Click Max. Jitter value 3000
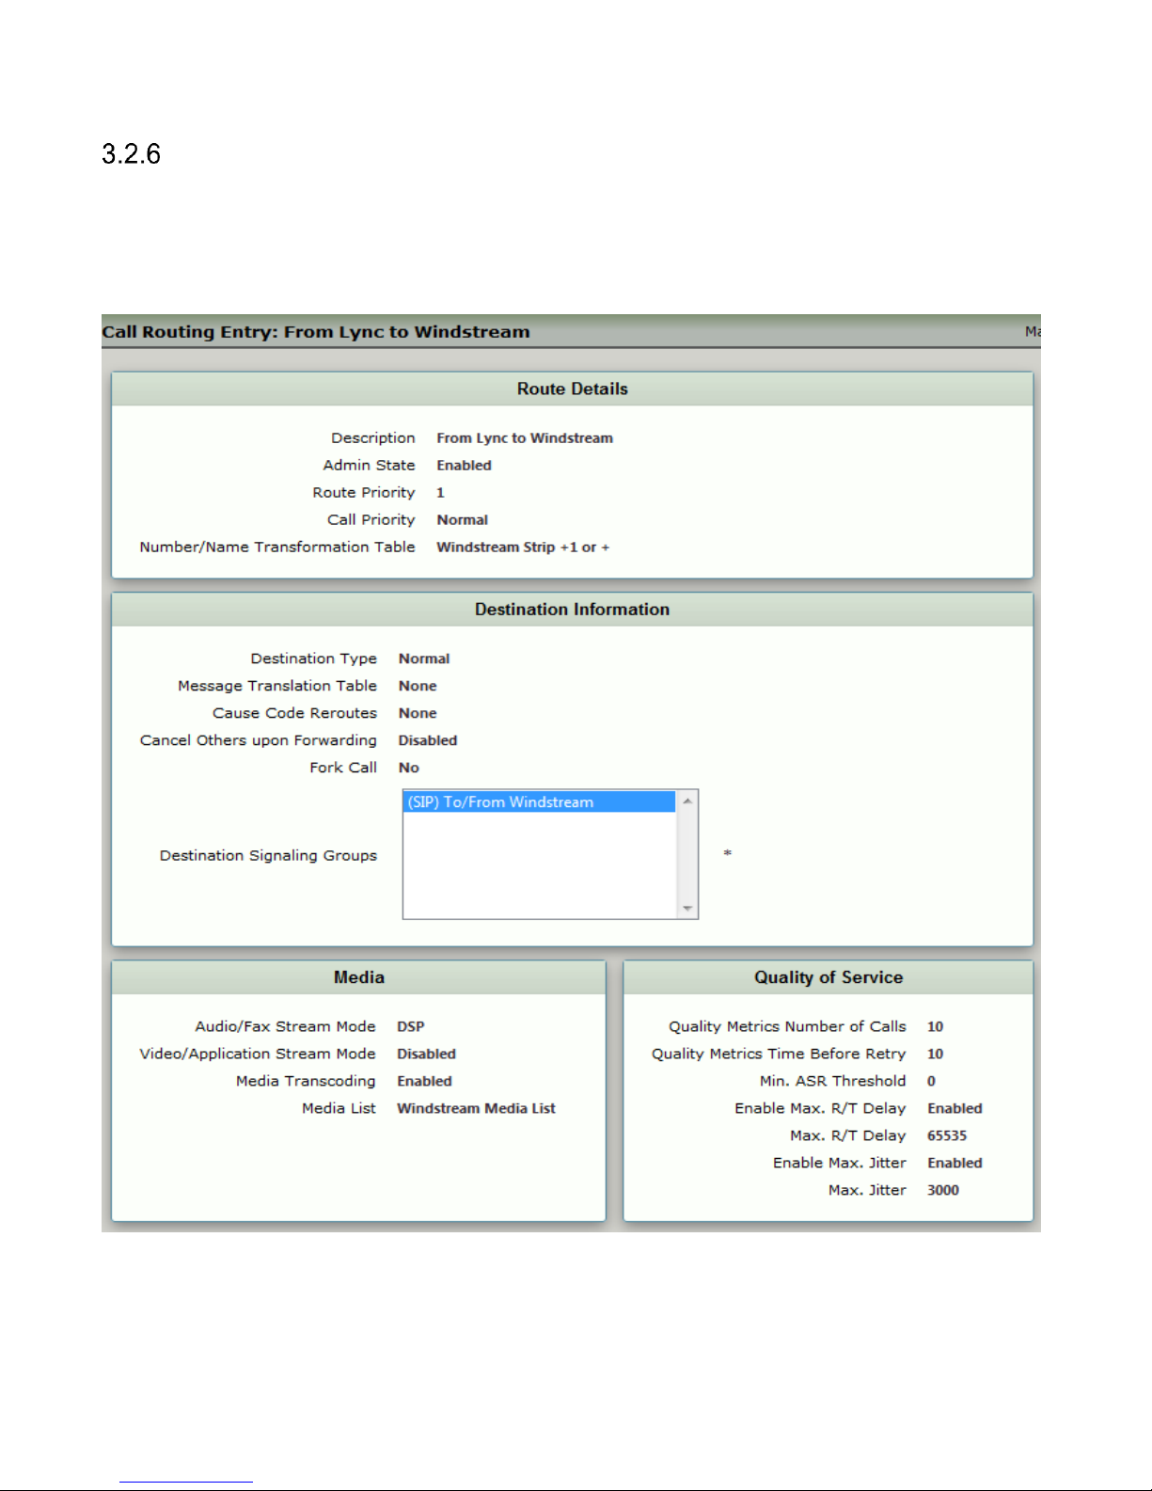 tap(943, 1191)
